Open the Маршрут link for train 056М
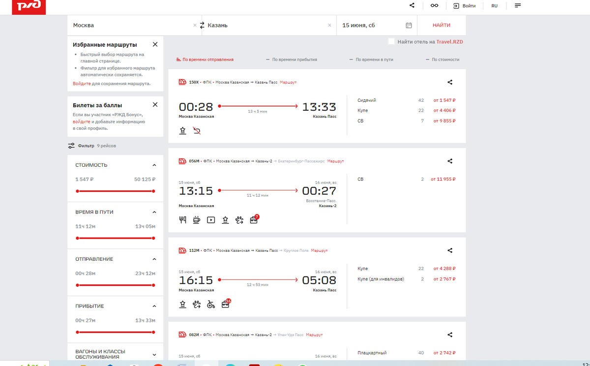The height and width of the screenshot is (366, 590). click(336, 161)
